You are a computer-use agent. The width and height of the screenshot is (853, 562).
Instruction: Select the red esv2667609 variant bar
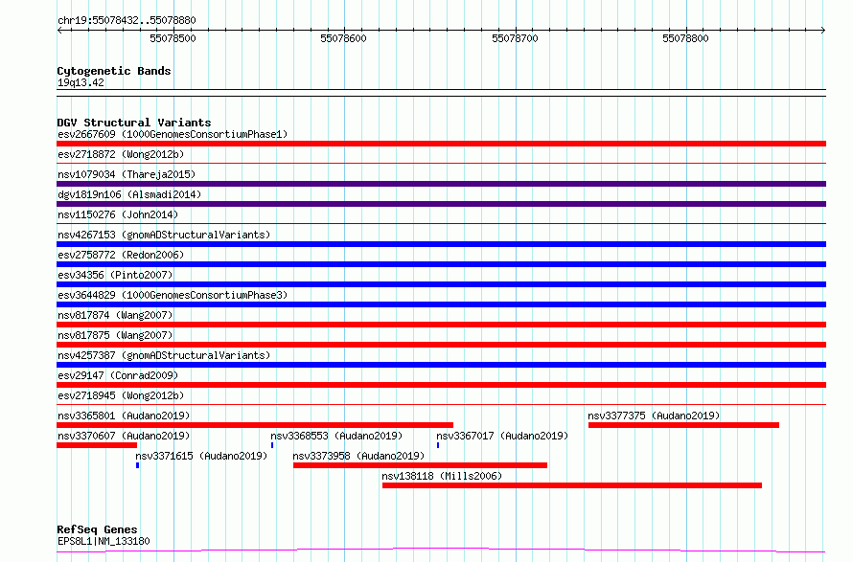click(x=441, y=144)
